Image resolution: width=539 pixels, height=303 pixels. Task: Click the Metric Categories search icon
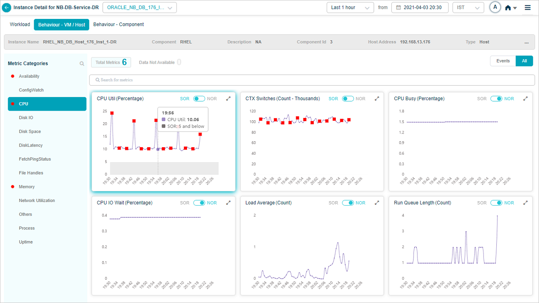[x=82, y=64]
